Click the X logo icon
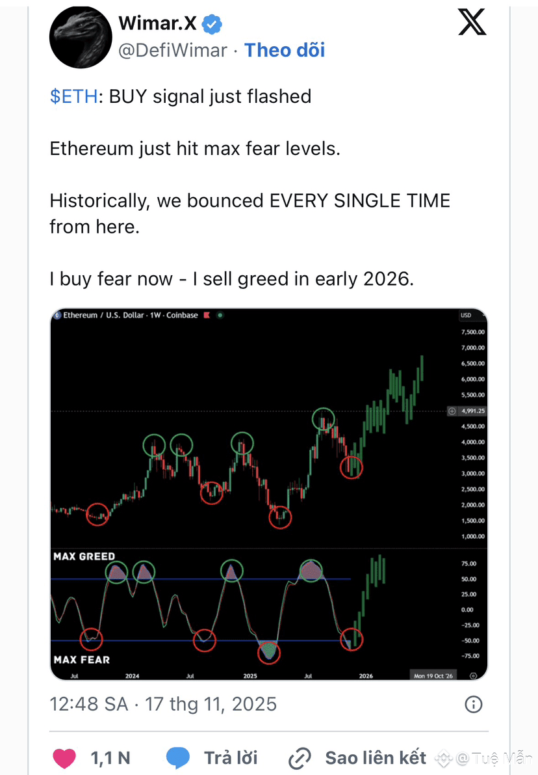Image resolution: width=538 pixels, height=775 pixels. [x=472, y=23]
